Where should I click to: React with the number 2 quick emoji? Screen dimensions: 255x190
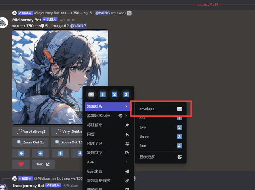coord(114,95)
